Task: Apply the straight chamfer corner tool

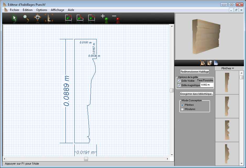Action: [x=92, y=18]
